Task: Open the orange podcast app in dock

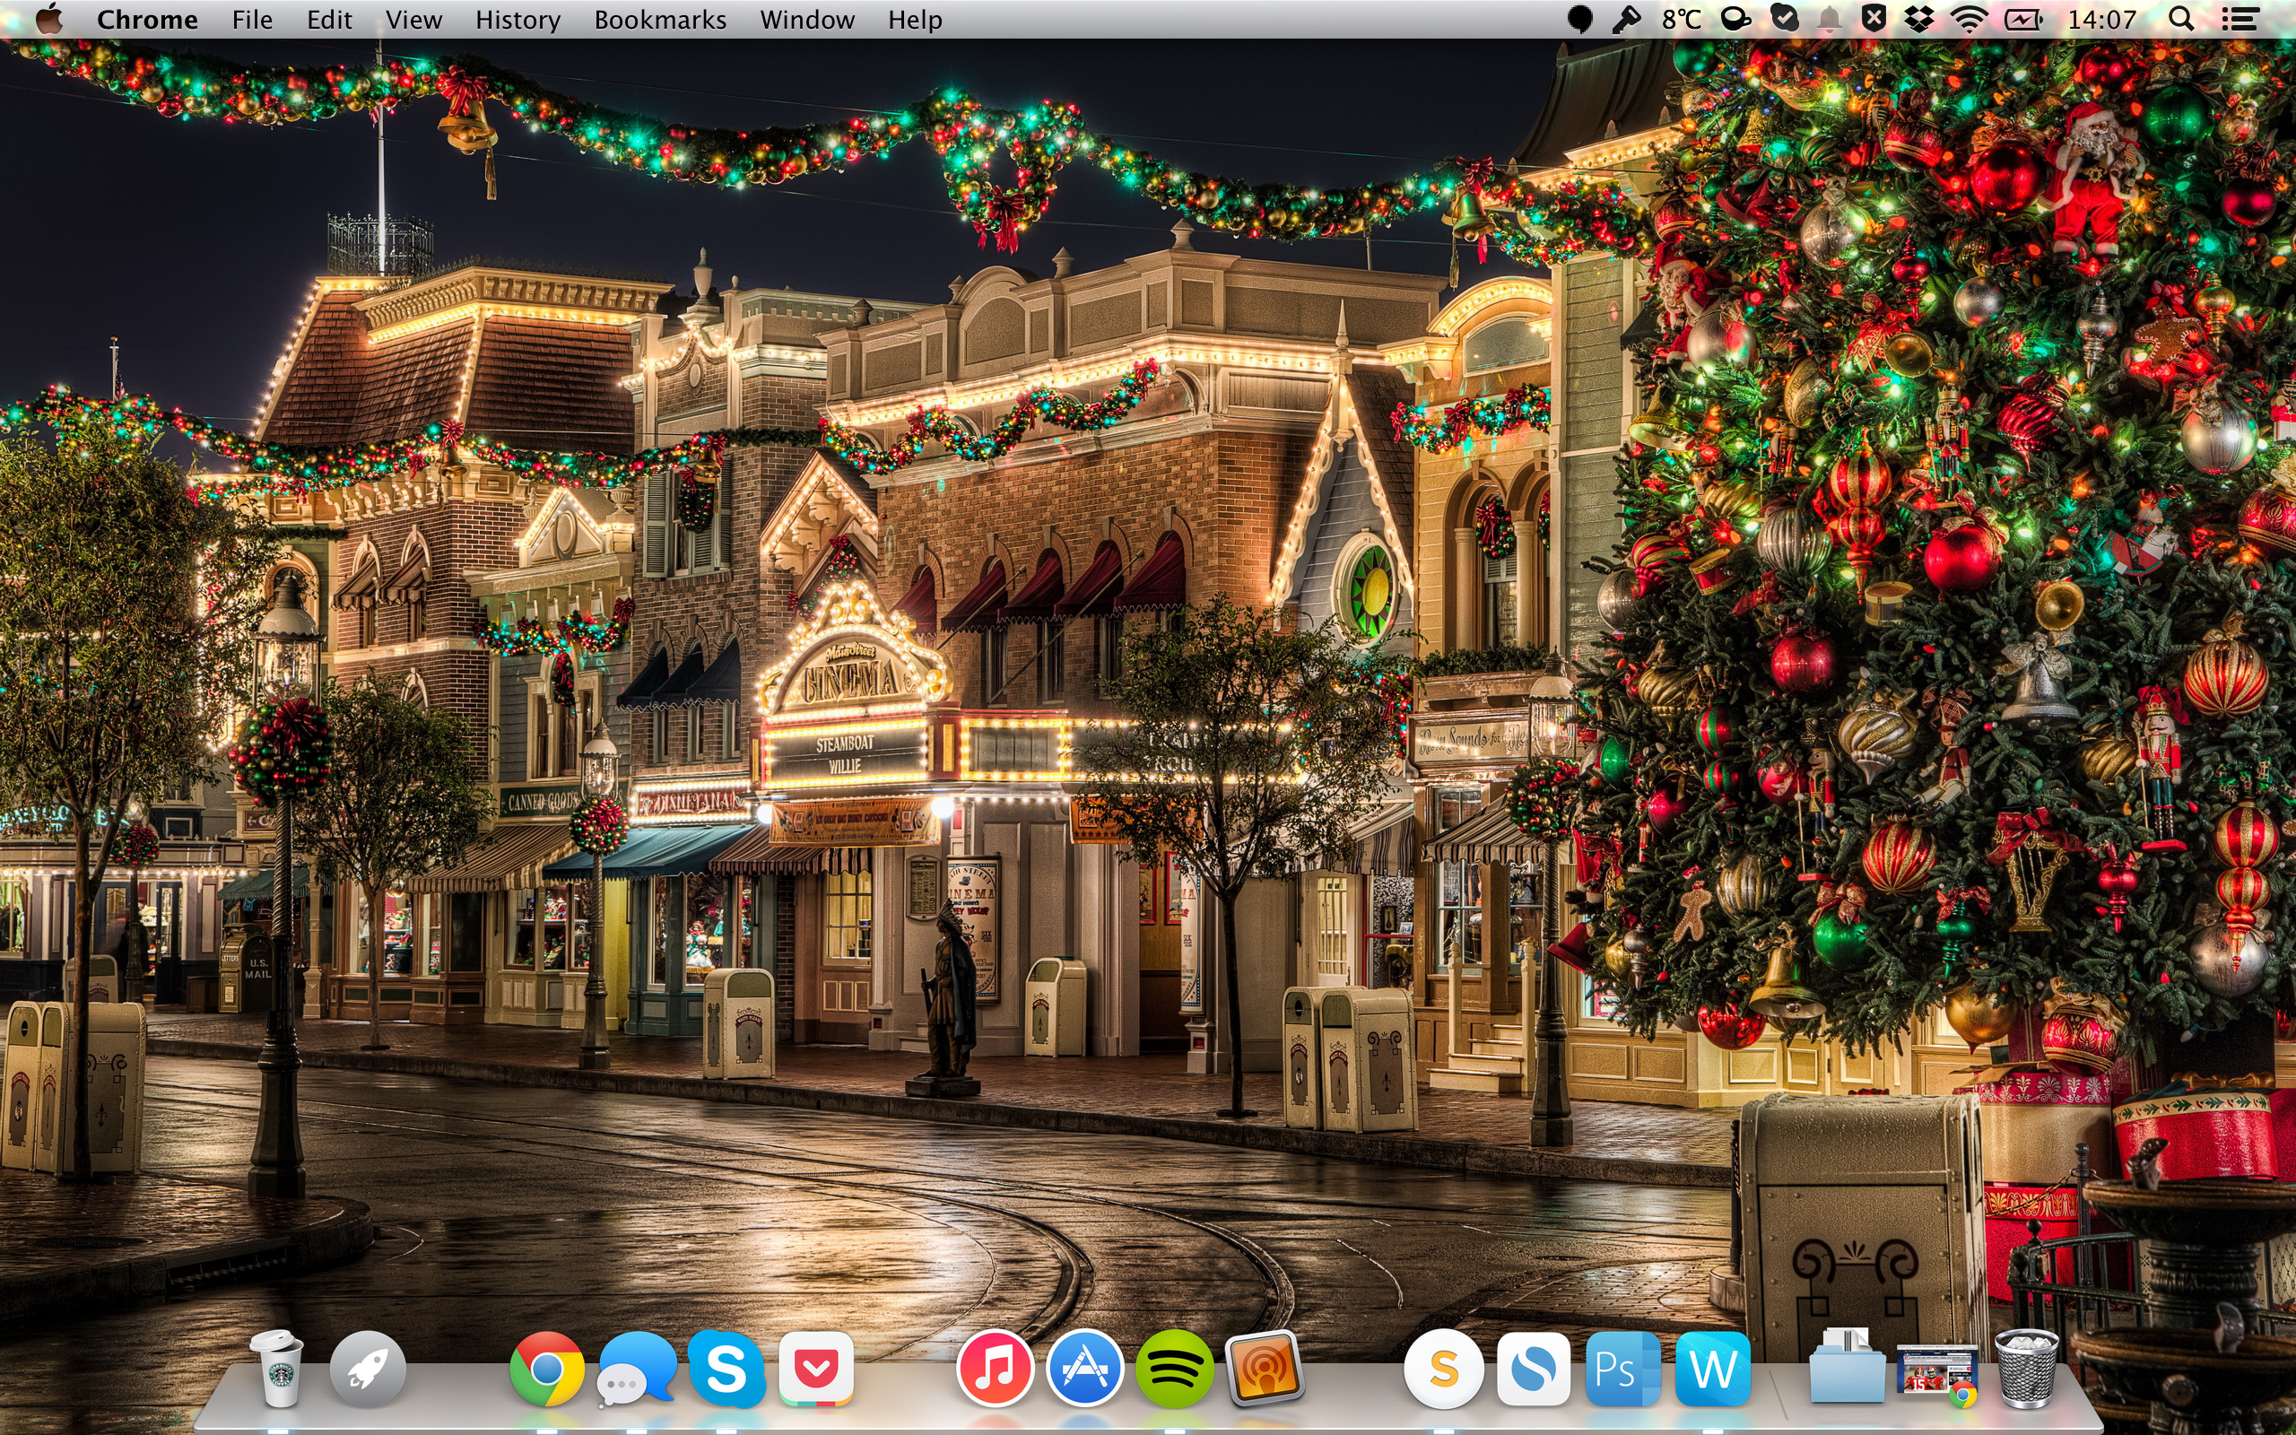Action: point(1264,1369)
